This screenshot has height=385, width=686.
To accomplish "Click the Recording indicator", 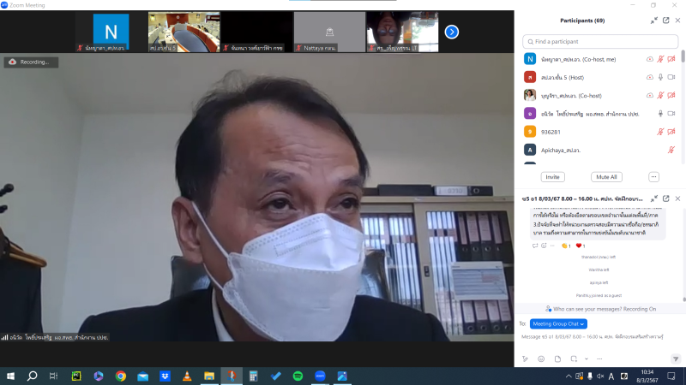I will 31,62.
